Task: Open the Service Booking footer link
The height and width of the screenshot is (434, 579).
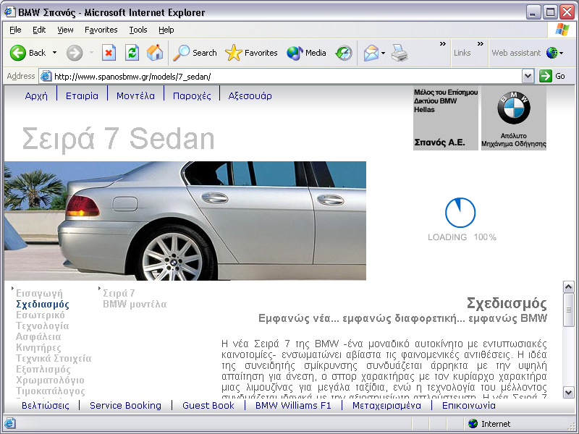Action: coord(125,406)
